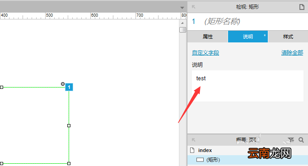Viewport: 308px width, 166px height.
Task: Open search magnifier in Outline panel
Action: tap(301, 140)
